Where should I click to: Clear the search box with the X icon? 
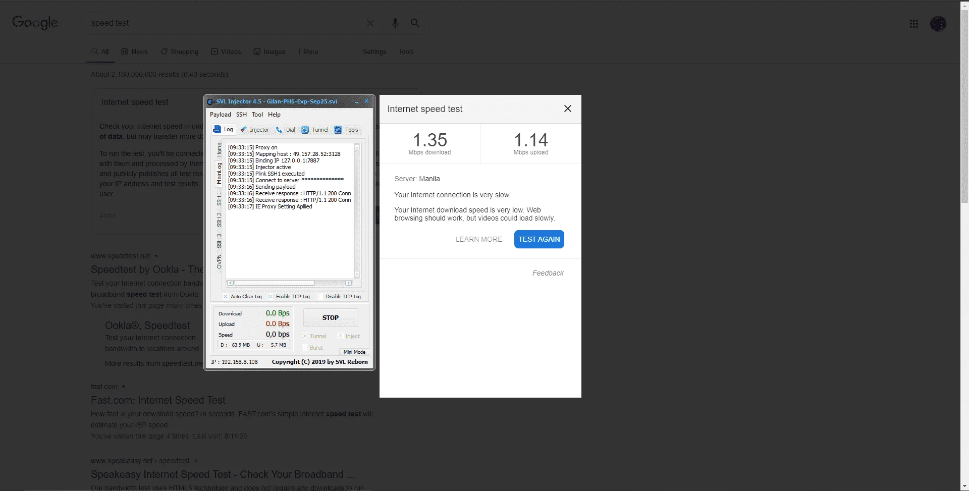click(x=370, y=23)
